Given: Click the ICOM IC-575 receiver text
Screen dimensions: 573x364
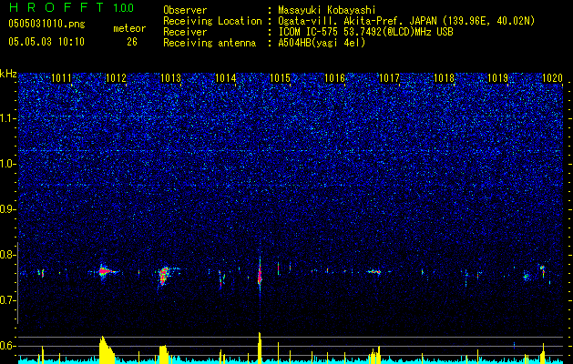Looking at the screenshot, I should 365,32.
